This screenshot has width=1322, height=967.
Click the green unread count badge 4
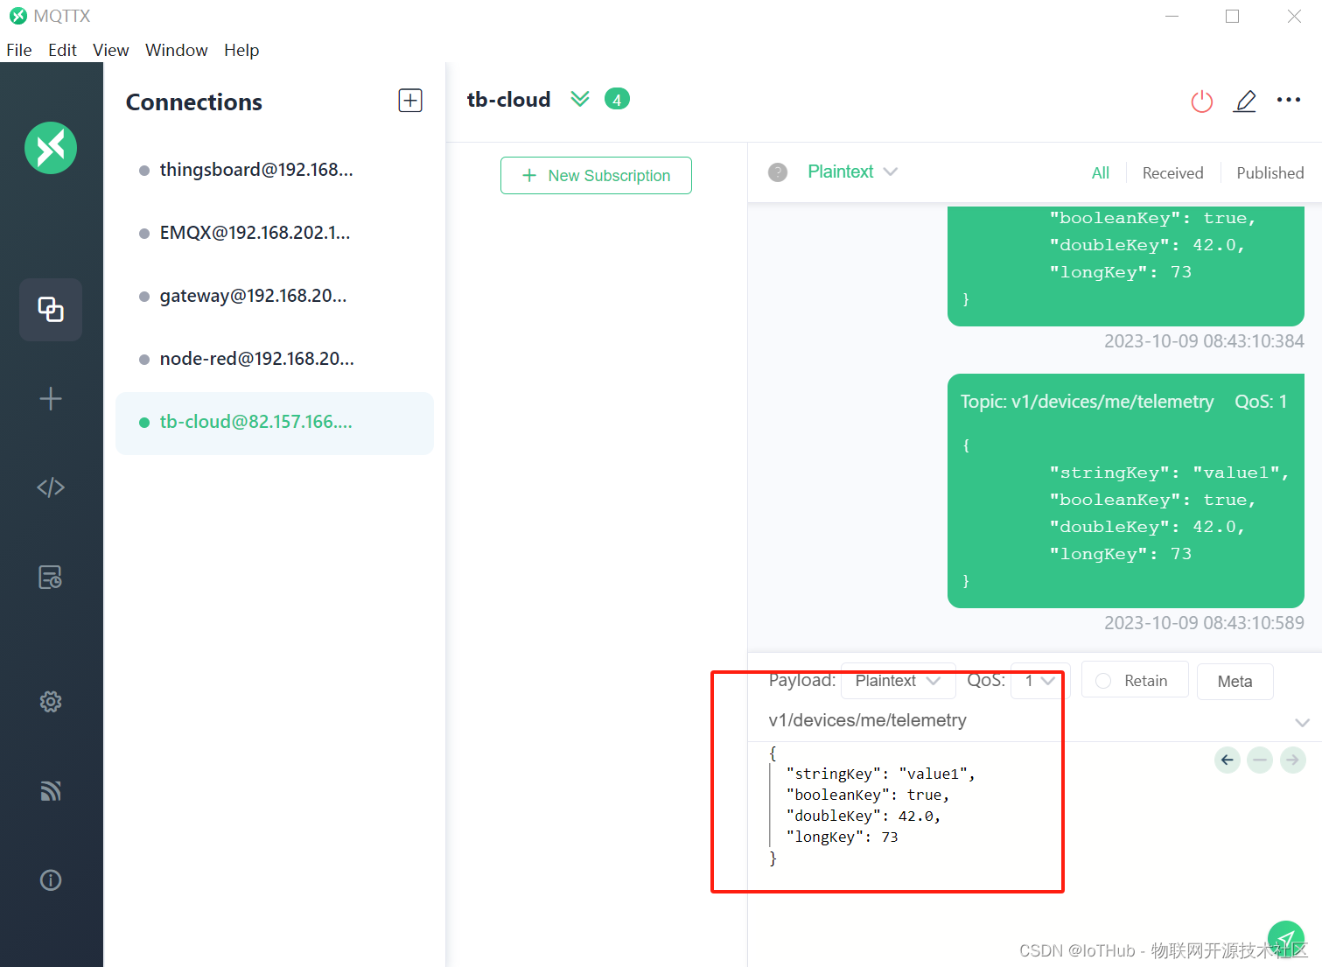coord(617,100)
